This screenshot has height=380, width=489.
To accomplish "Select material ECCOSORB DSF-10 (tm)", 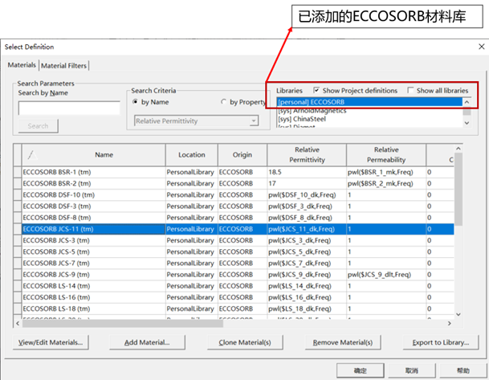I will [x=94, y=195].
